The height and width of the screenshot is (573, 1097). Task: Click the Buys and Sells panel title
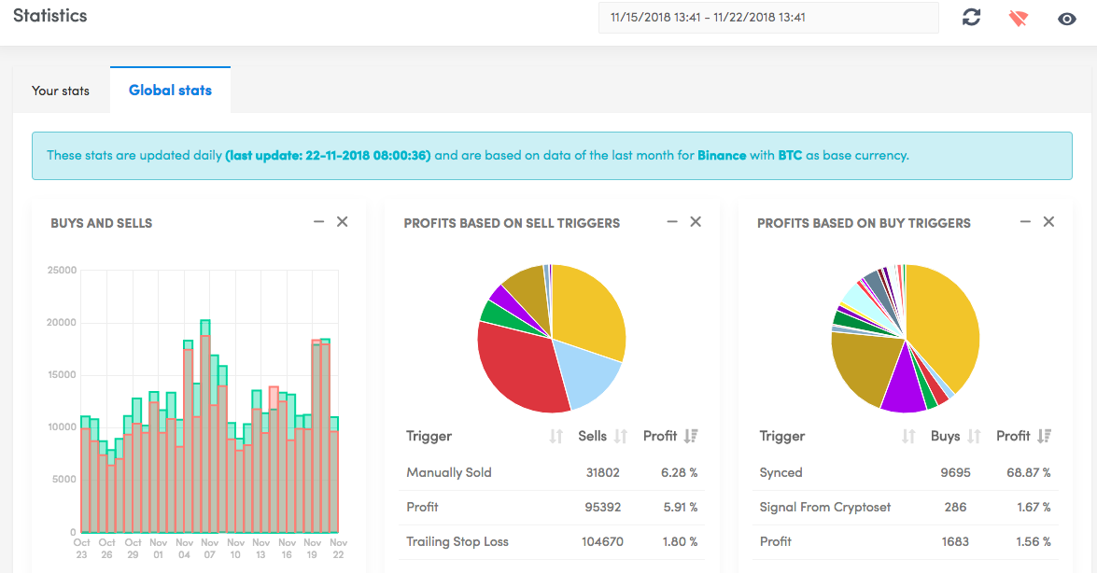pyautogui.click(x=102, y=223)
